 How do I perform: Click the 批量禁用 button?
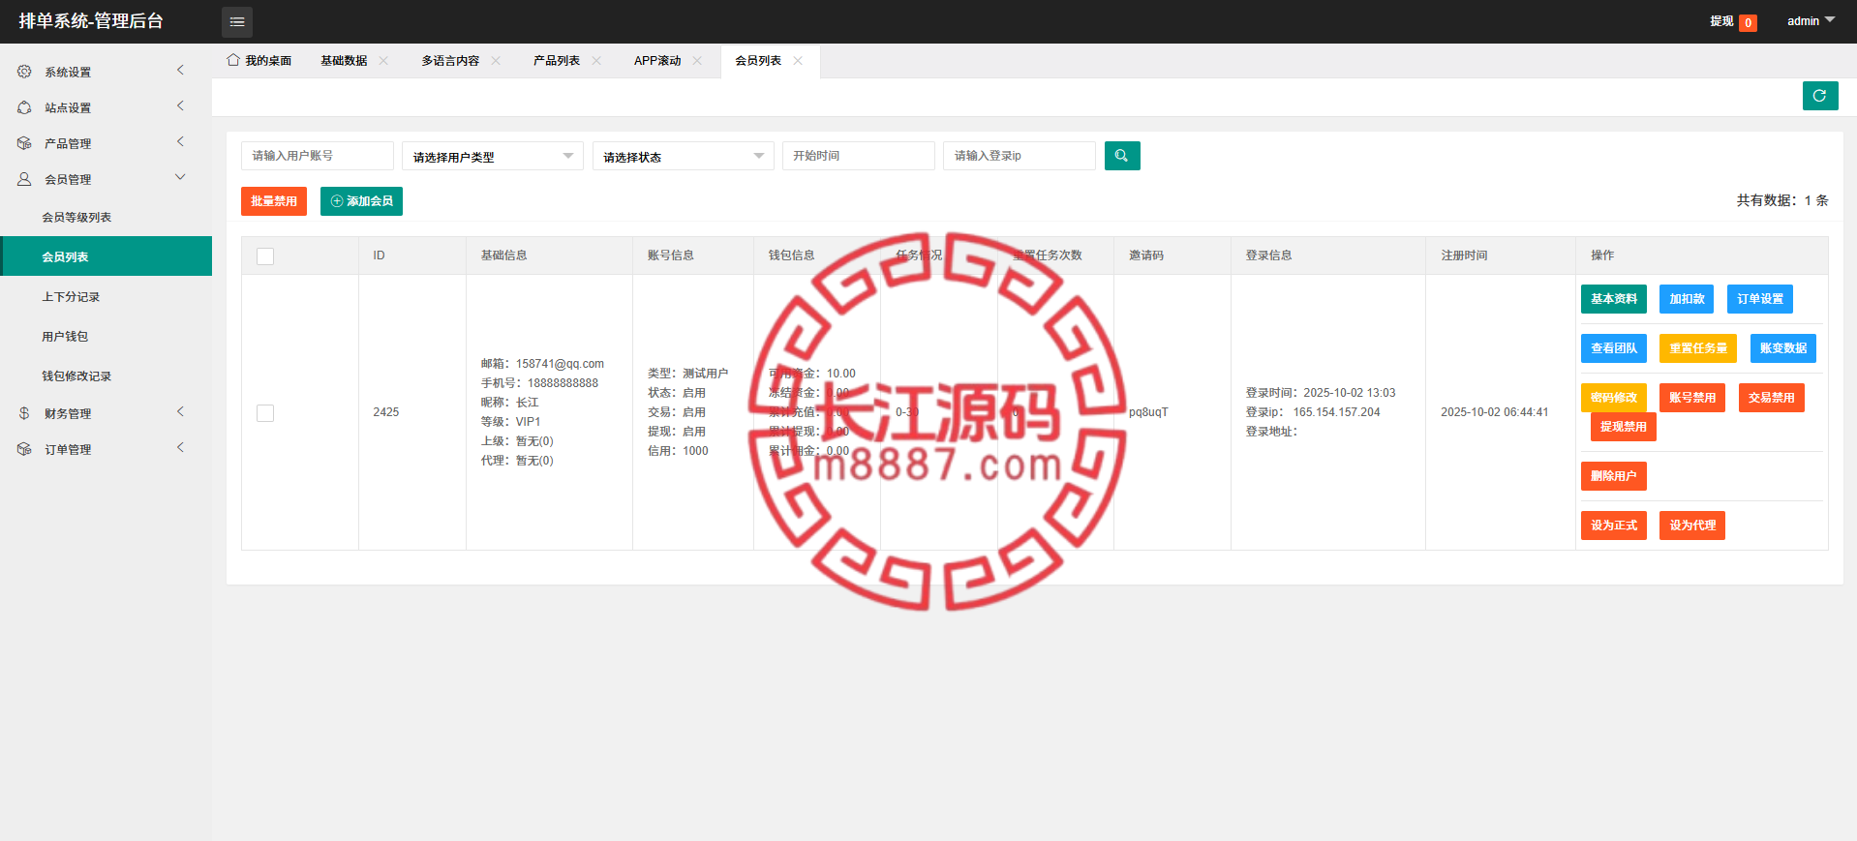(274, 201)
